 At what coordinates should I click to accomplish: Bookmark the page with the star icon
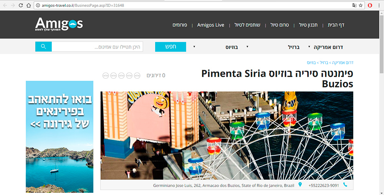[x=361, y=5]
